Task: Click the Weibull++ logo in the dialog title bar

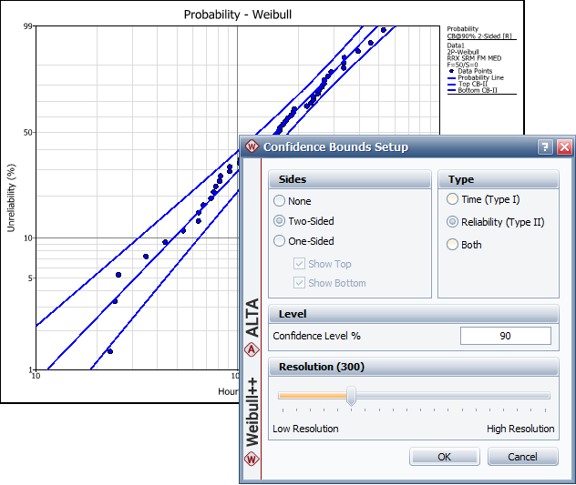Action: point(252,147)
